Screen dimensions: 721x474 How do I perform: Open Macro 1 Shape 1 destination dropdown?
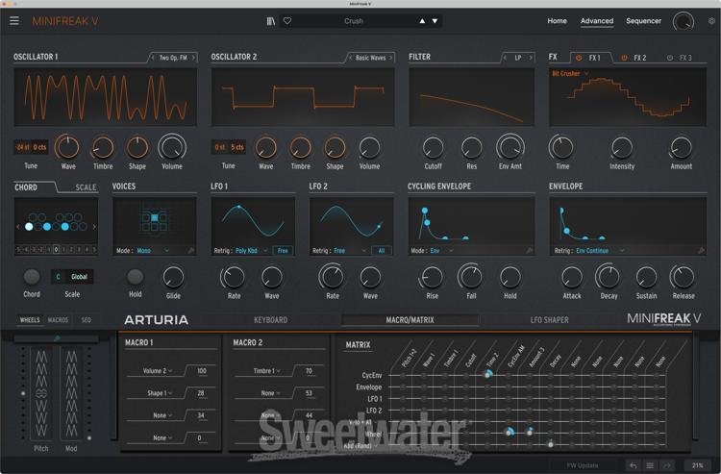160,393
